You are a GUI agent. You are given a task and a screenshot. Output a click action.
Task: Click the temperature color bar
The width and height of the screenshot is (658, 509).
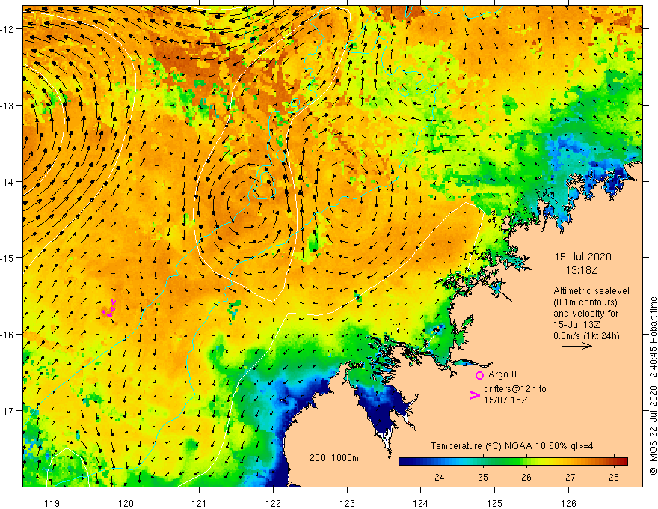pos(513,462)
